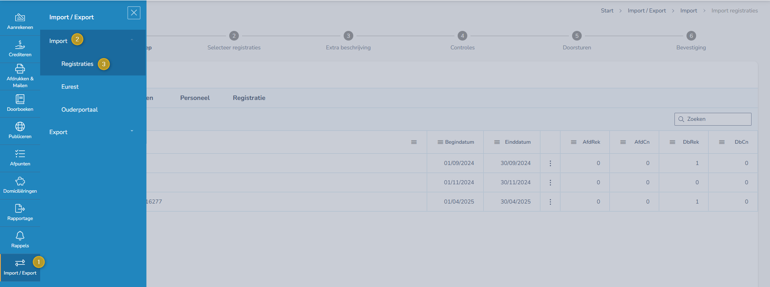The image size is (770, 287).
Task: Close the Import / Export panel
Action: coord(134,13)
